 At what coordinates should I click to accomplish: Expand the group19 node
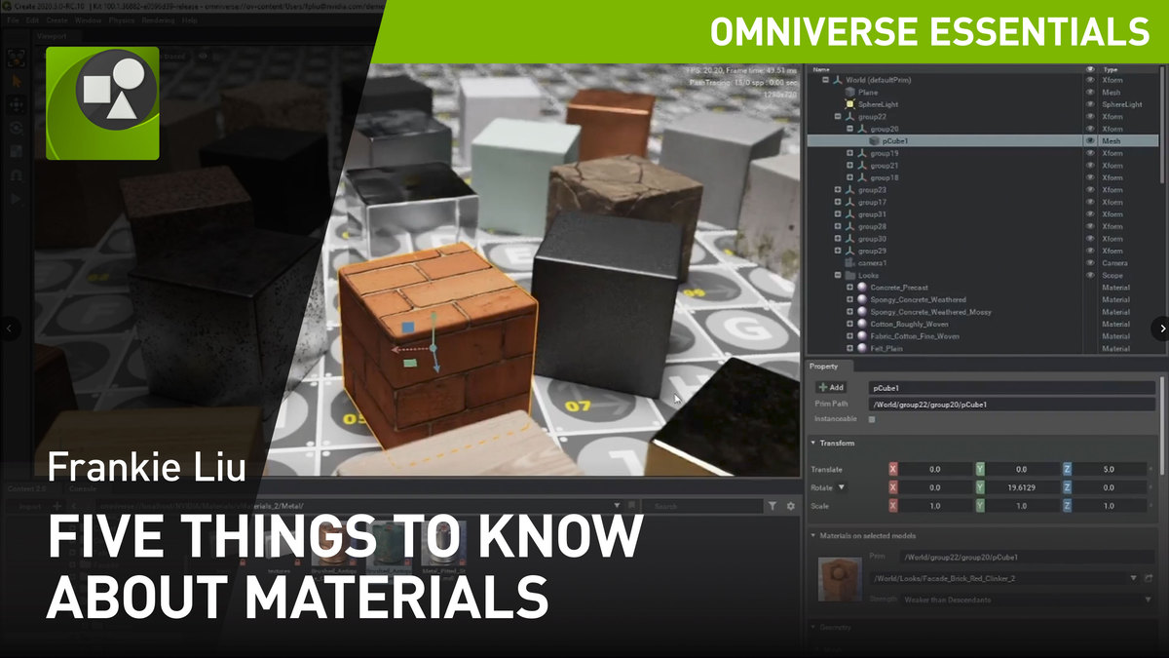tap(850, 153)
